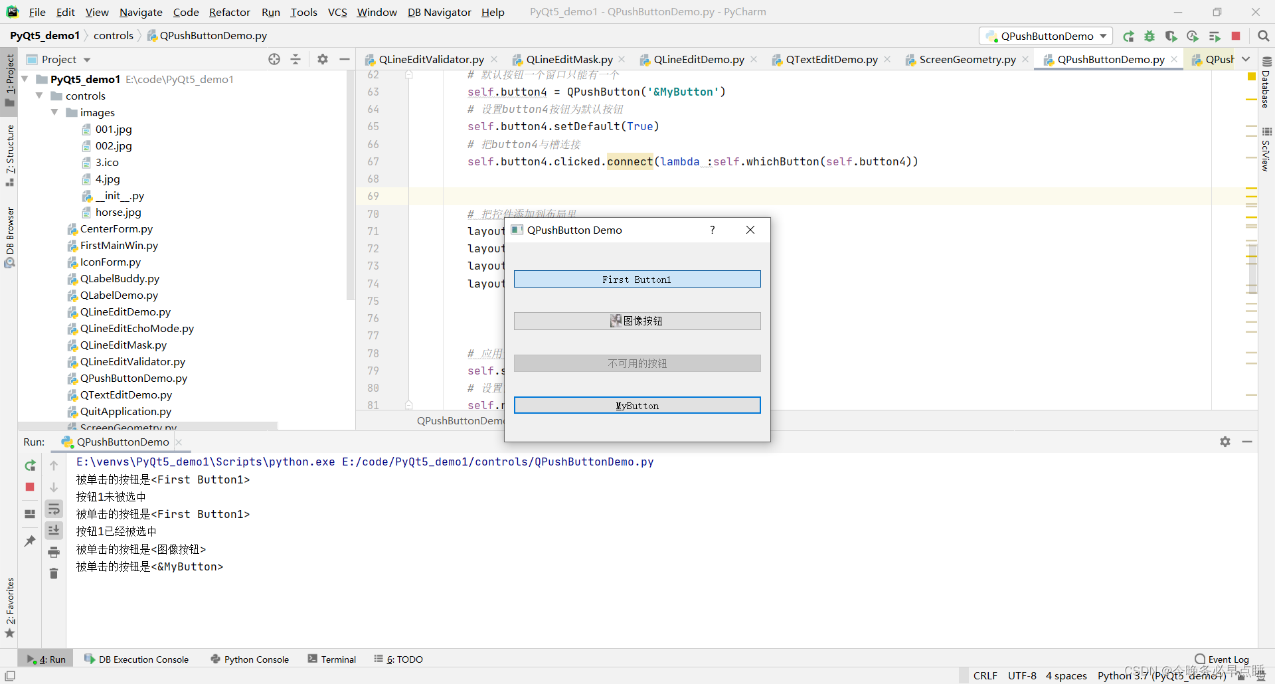1275x684 pixels.
Task: Click the 图像按钮 image button
Action: coord(637,321)
